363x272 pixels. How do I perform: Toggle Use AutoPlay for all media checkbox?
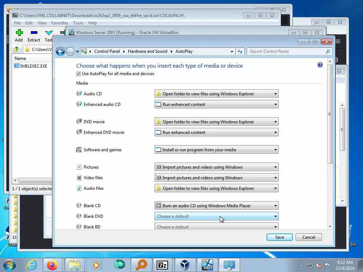pos(78,74)
